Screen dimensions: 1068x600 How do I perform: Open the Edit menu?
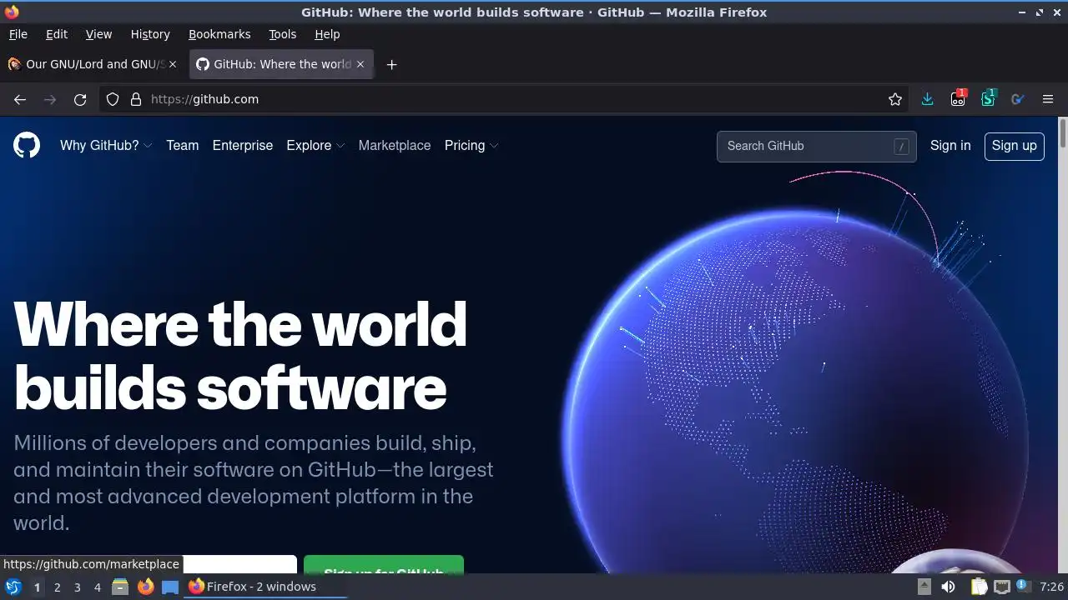pos(57,34)
